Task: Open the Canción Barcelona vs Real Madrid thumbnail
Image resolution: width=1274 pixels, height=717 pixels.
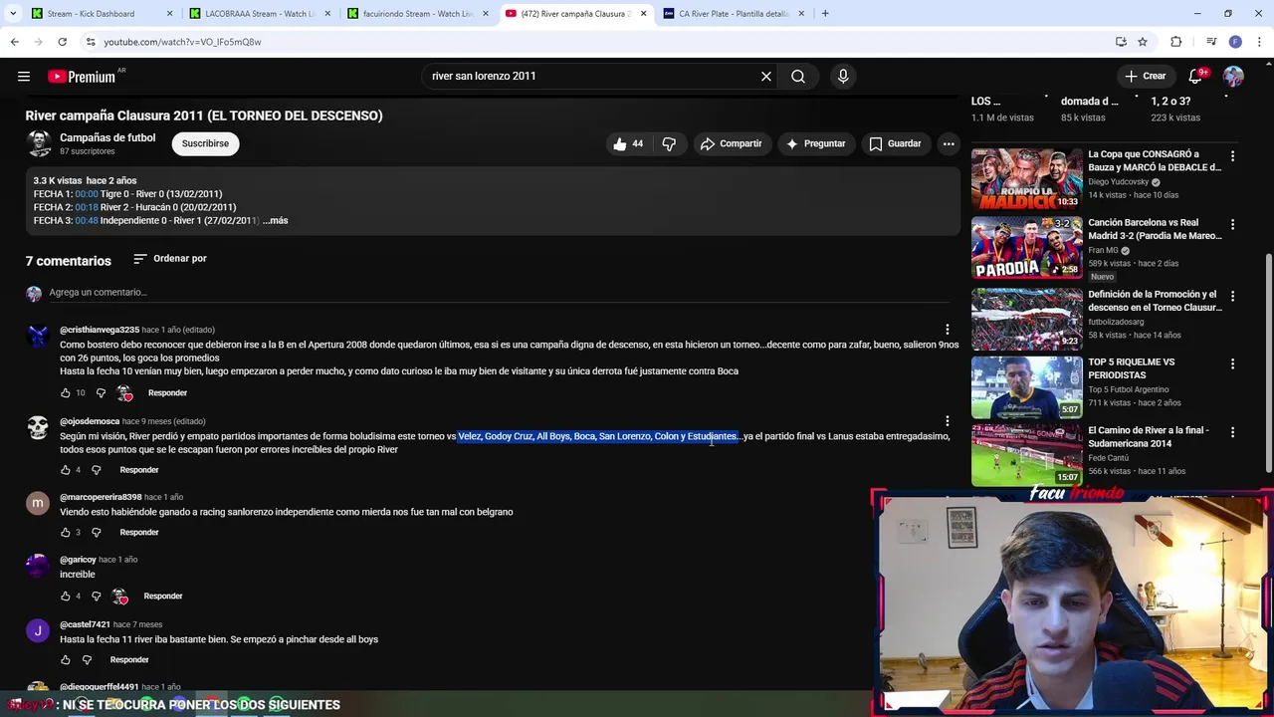Action: click(x=1026, y=248)
